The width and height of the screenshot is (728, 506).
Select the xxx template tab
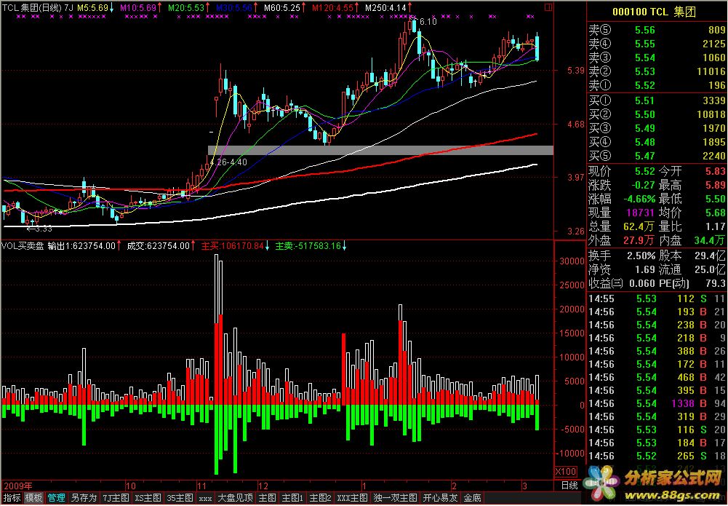[205, 498]
